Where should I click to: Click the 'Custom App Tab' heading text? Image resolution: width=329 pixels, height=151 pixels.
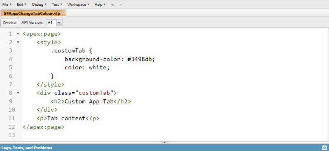pos(89,102)
